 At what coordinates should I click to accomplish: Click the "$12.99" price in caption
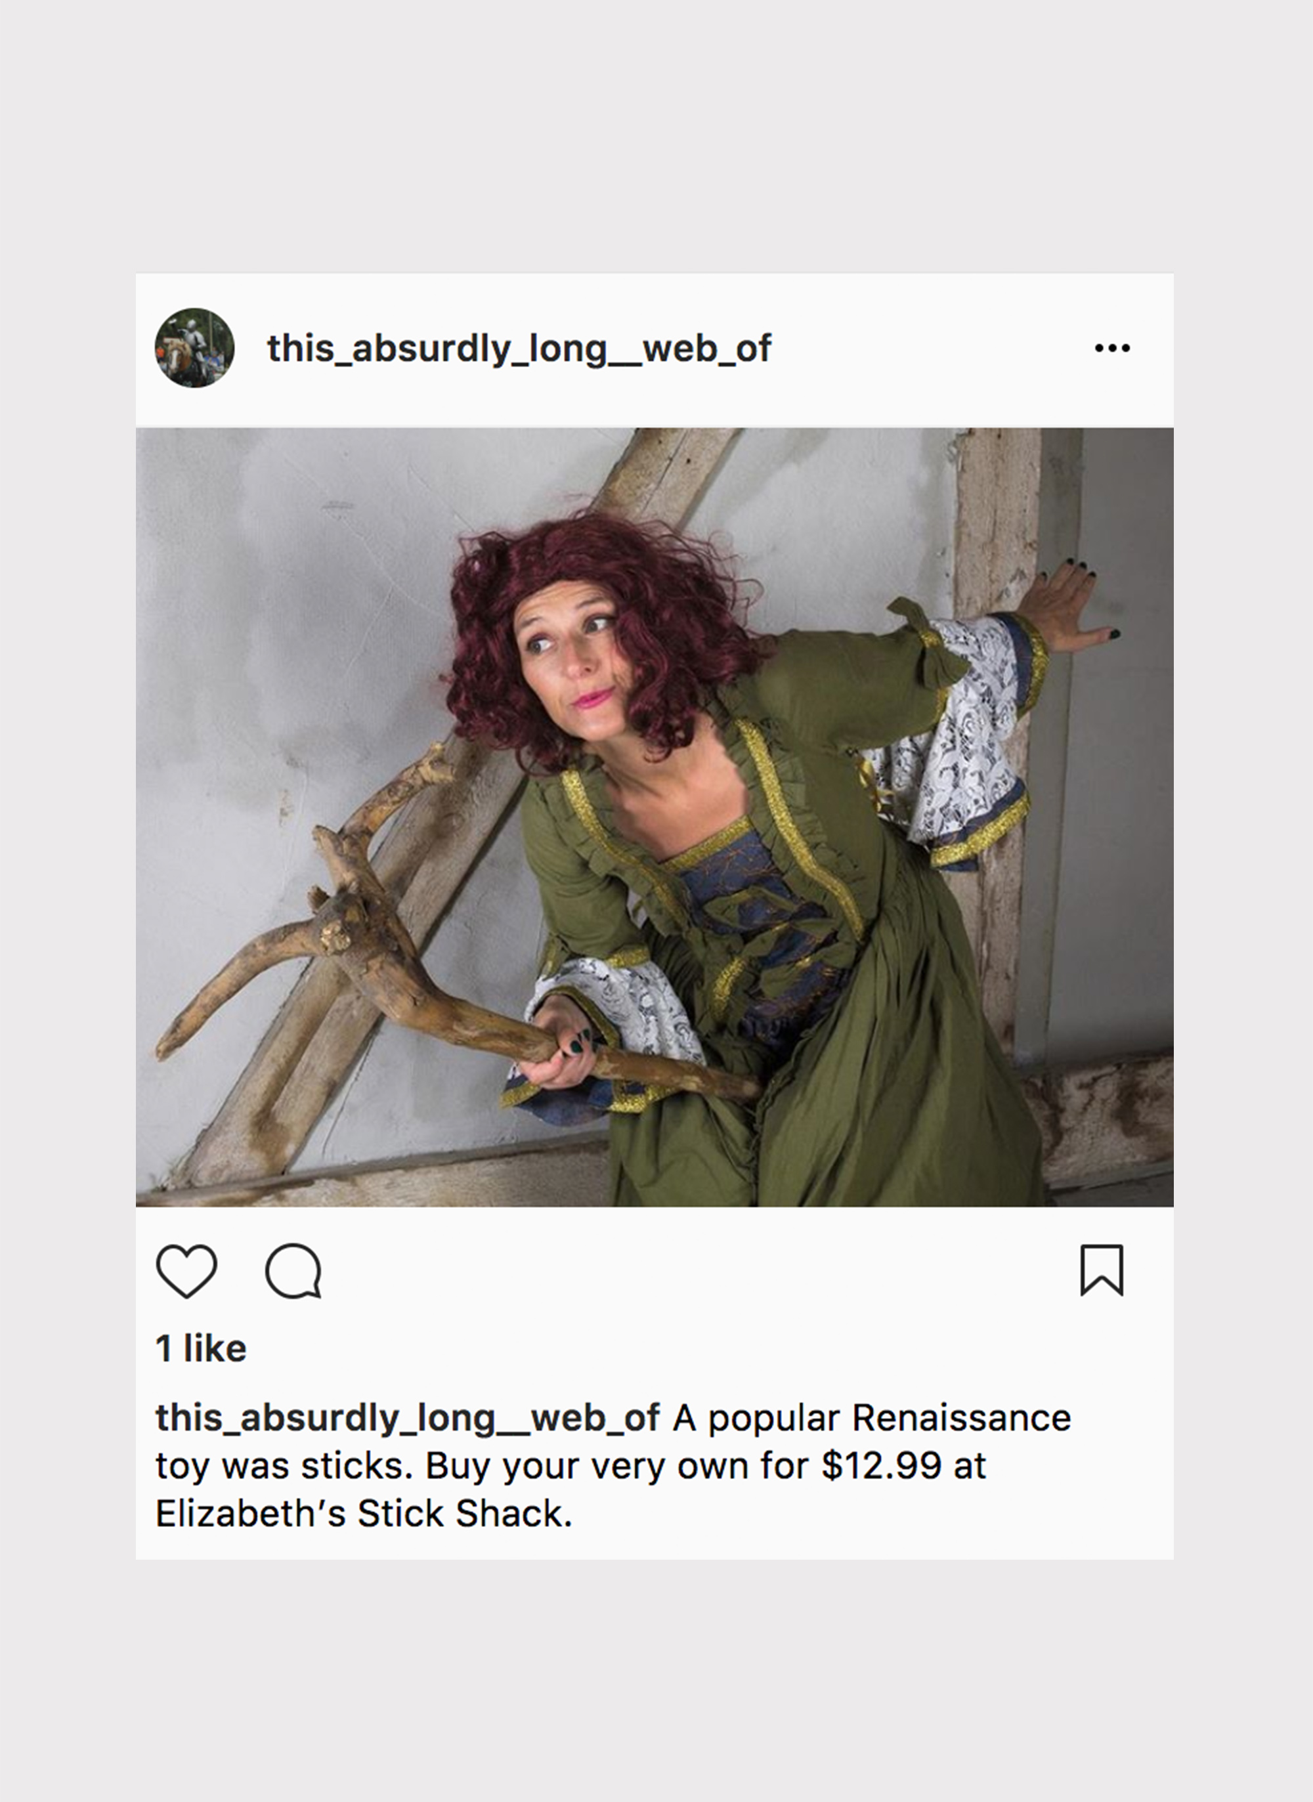[x=882, y=1466]
